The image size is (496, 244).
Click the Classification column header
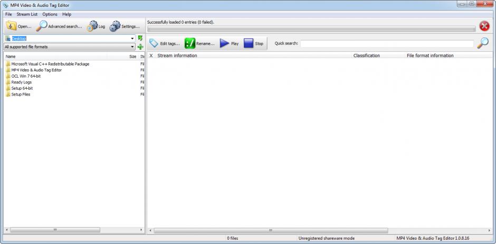367,55
